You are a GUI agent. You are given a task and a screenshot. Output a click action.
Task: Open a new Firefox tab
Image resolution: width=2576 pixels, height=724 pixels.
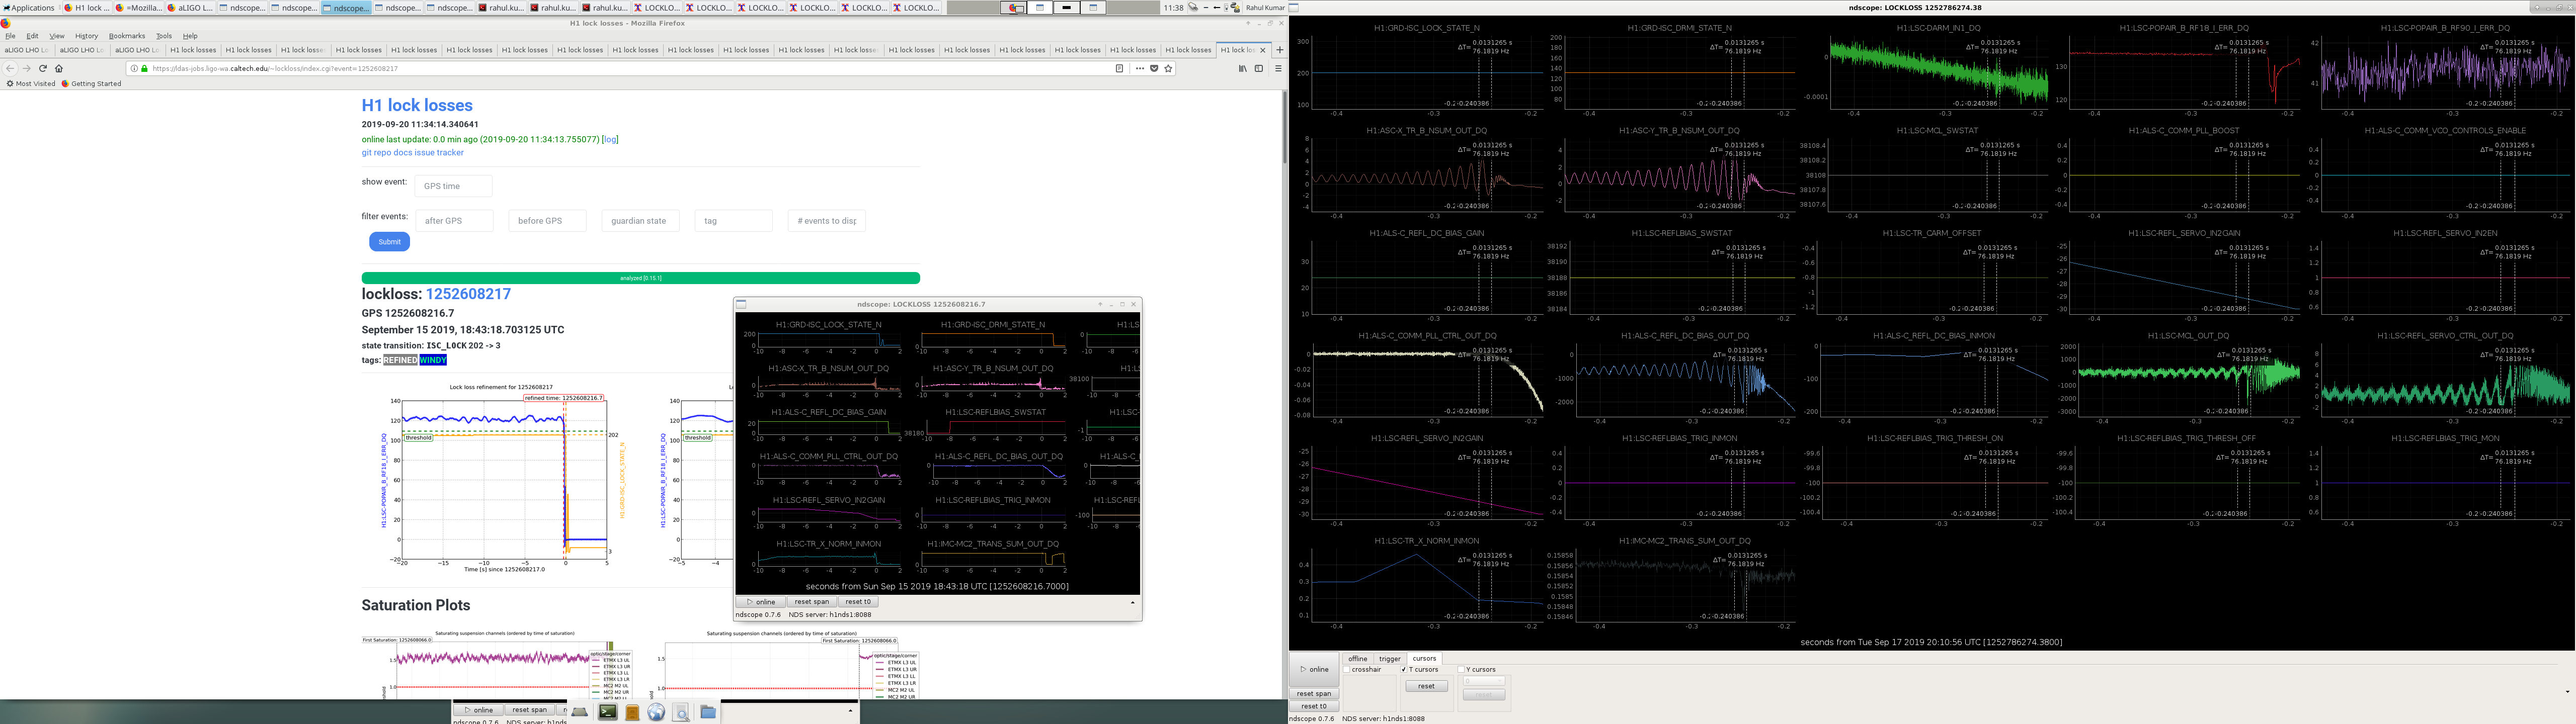pyautogui.click(x=1279, y=50)
